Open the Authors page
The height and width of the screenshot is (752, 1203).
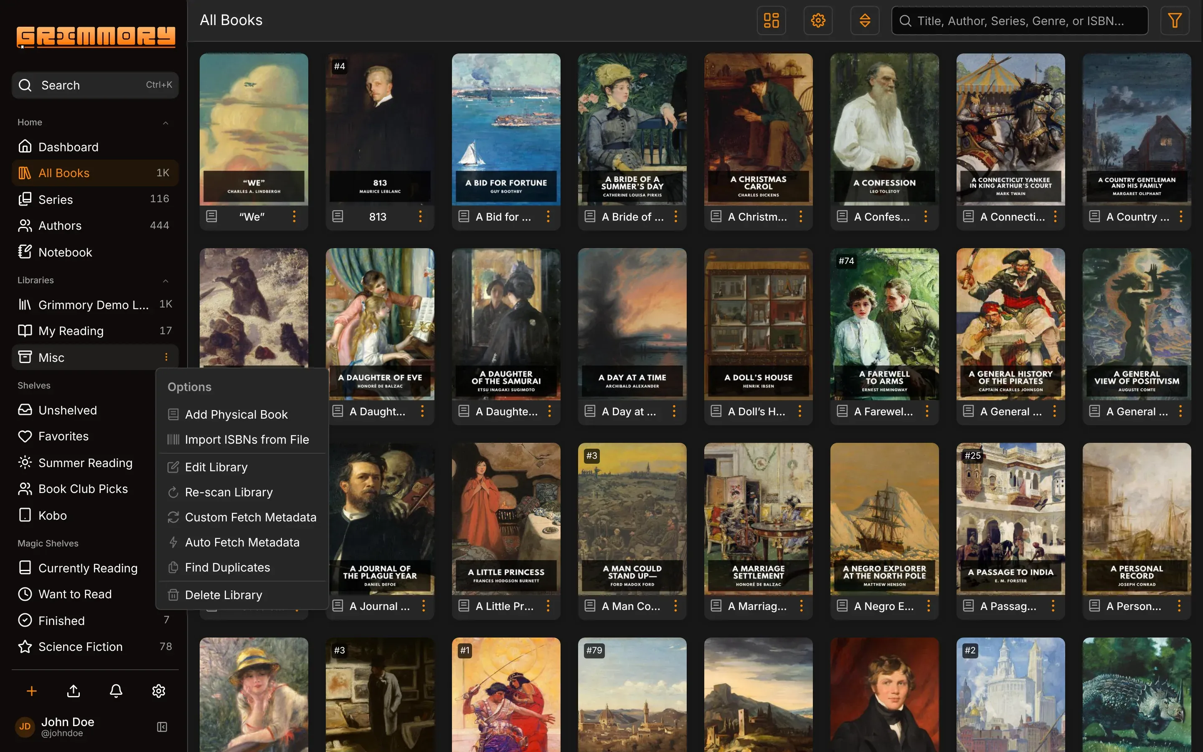coord(95,225)
